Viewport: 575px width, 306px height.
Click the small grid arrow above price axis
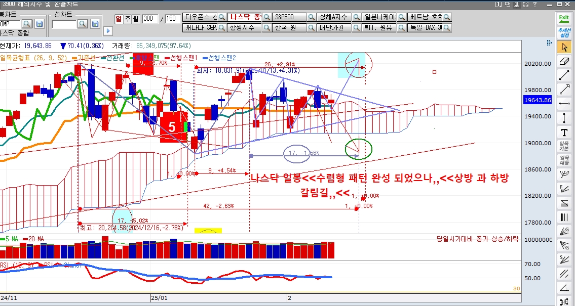tap(549, 43)
